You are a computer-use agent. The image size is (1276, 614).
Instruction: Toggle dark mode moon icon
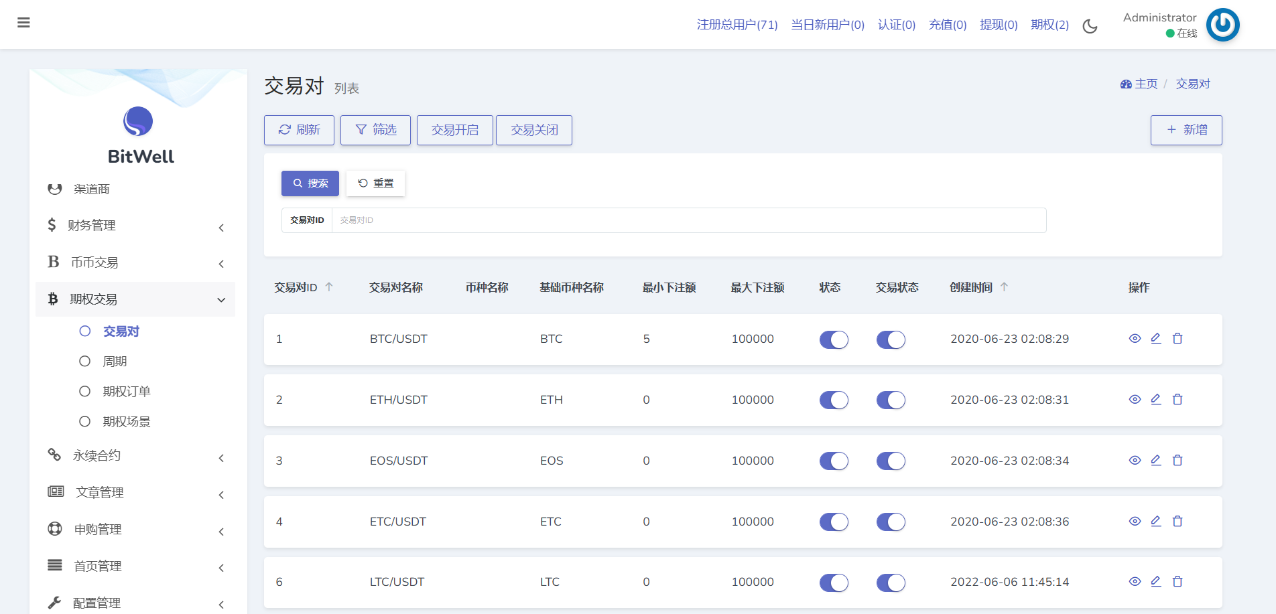tap(1090, 26)
